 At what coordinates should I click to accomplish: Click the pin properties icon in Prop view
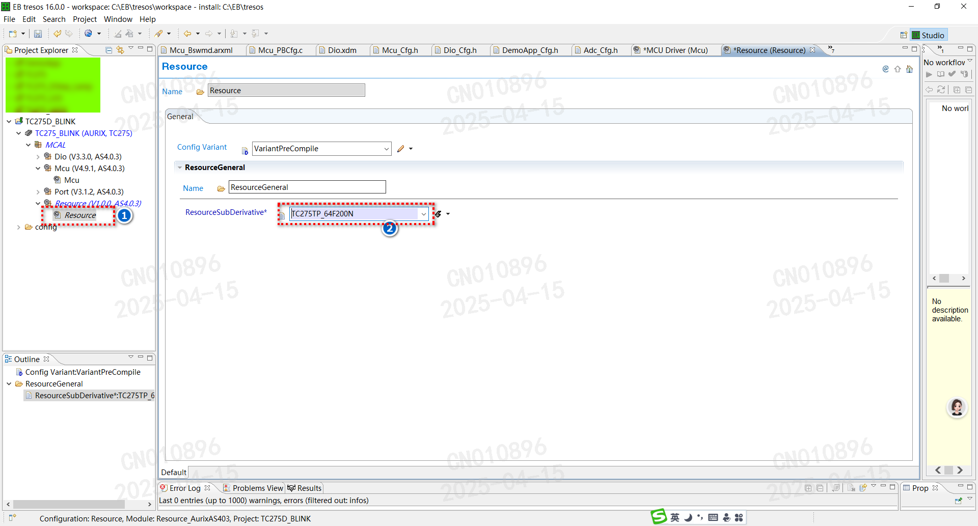958,501
